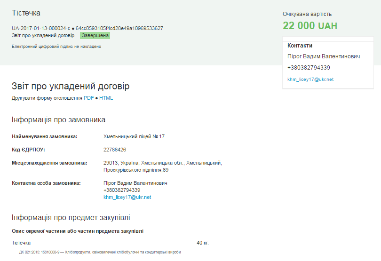Screen dimensions: 381x261
Task: Click the Інформація про предмет закупівлі heading
Action: tap(71, 217)
